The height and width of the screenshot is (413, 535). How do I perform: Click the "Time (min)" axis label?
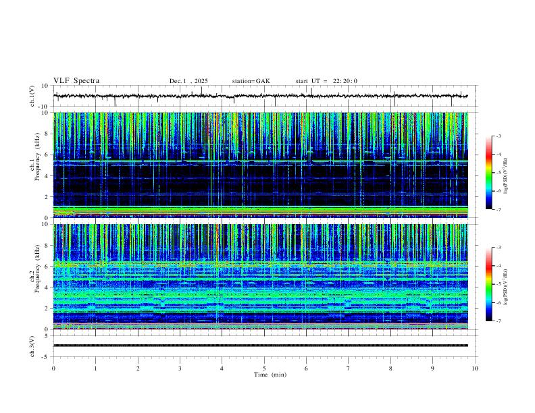click(x=270, y=375)
